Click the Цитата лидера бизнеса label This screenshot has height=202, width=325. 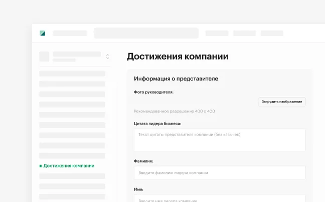[157, 123]
